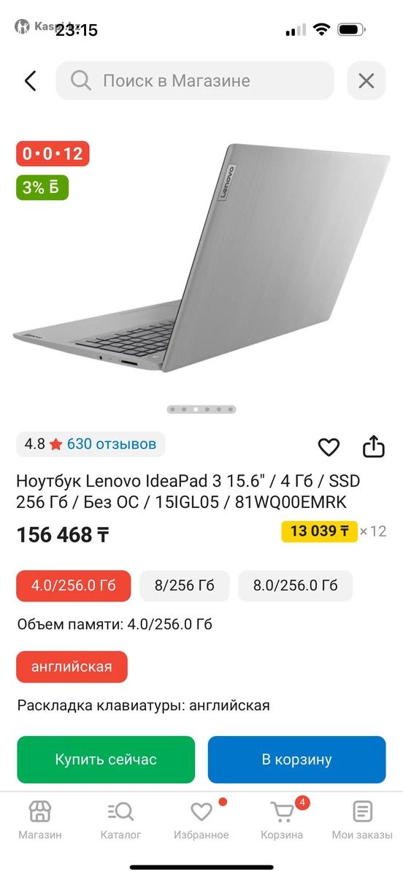403x877 pixels.
Task: Tap the Купить сейчас button
Action: click(x=106, y=759)
